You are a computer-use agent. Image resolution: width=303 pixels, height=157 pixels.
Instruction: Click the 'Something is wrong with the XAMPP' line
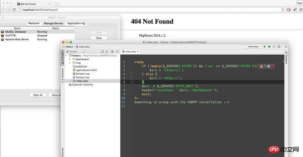[182, 102]
